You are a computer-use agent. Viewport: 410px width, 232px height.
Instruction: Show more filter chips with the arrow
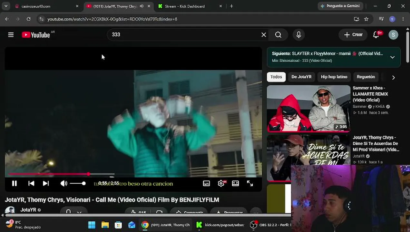(393, 77)
